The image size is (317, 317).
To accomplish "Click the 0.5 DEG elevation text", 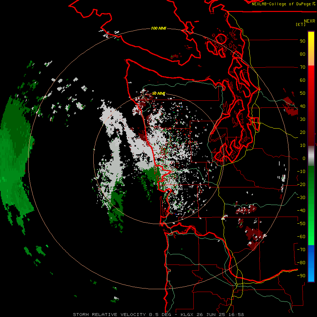I will [160, 315].
